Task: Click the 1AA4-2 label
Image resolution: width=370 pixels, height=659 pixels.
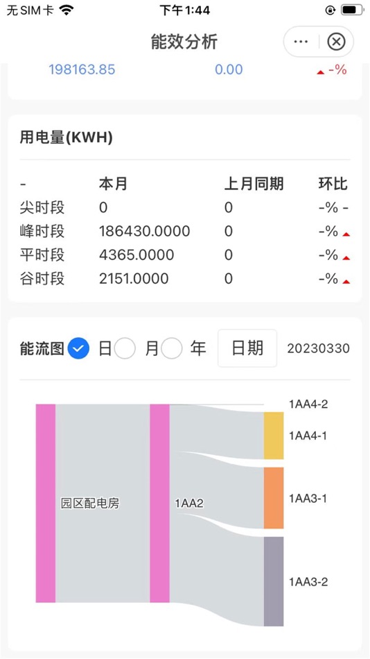Action: tap(308, 404)
